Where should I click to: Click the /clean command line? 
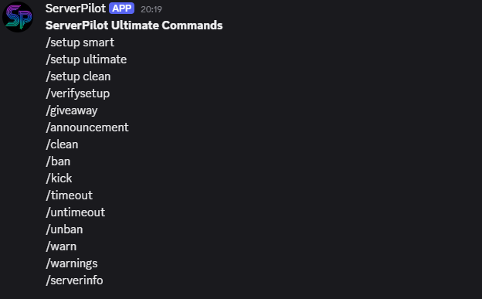coord(62,144)
